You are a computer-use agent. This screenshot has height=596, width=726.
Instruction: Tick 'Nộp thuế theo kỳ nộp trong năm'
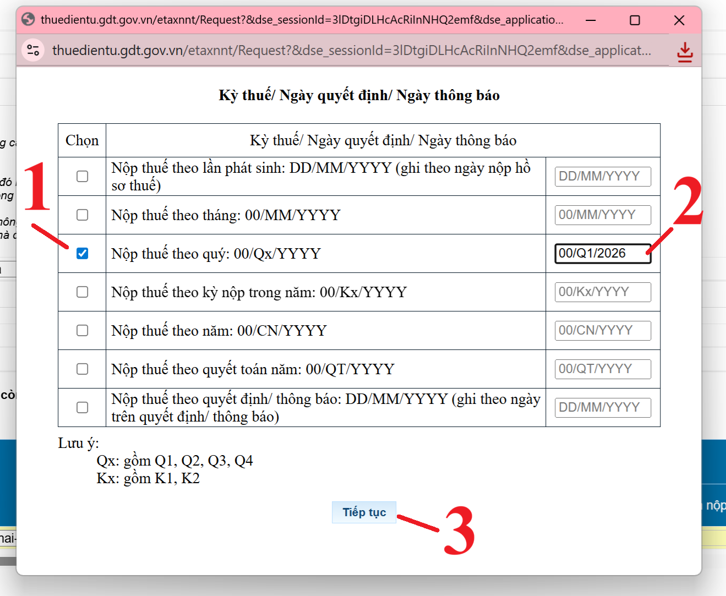[x=83, y=292]
